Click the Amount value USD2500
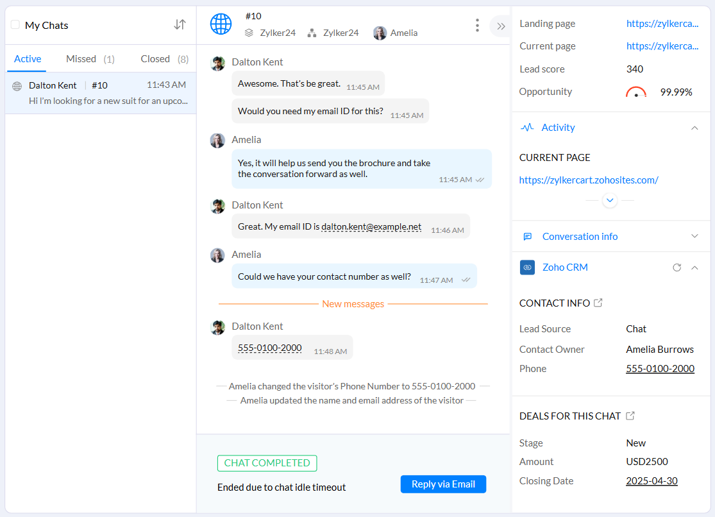Screen dimensions: 715x517 646,462
